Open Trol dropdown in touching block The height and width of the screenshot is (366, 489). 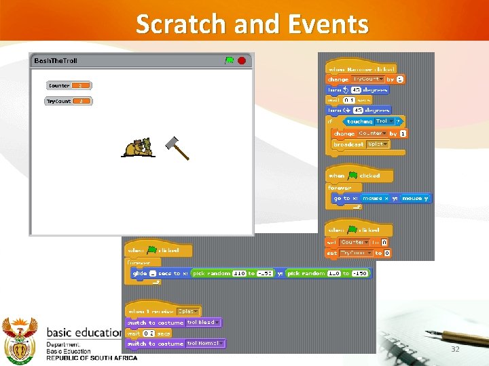coord(384,121)
